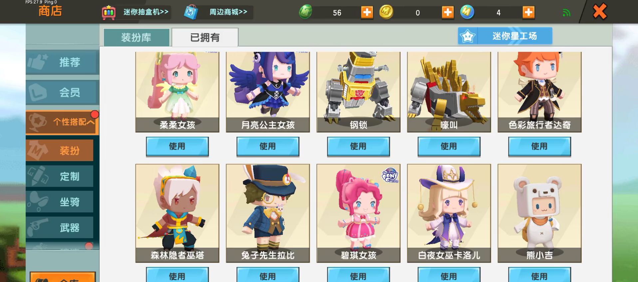
Task: Add more gold mini coins
Action: tap(448, 13)
